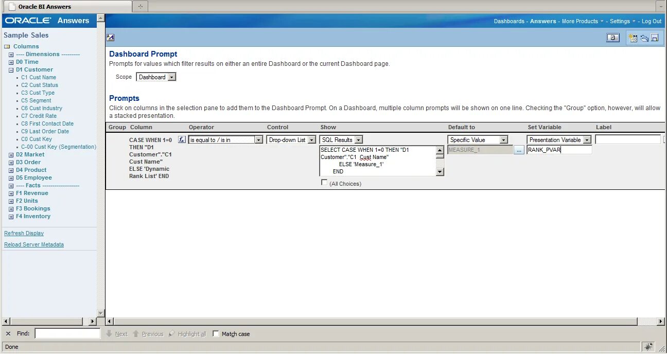This screenshot has width=667, height=354.
Task: Click the Label text field
Action: 628,139
